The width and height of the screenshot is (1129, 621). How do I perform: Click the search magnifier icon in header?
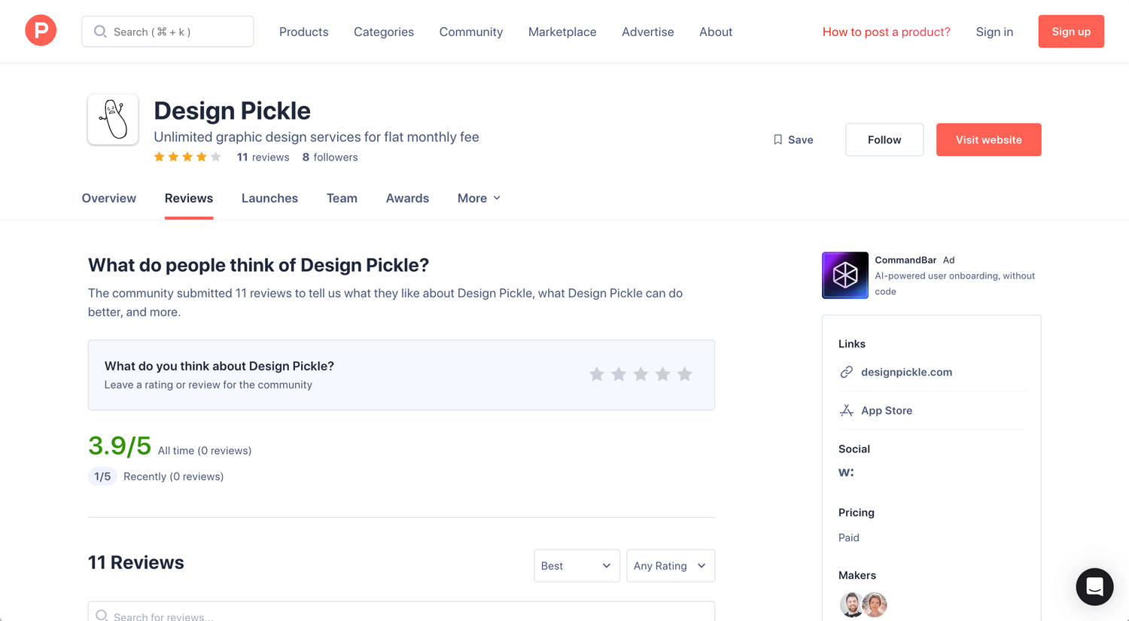tap(99, 32)
